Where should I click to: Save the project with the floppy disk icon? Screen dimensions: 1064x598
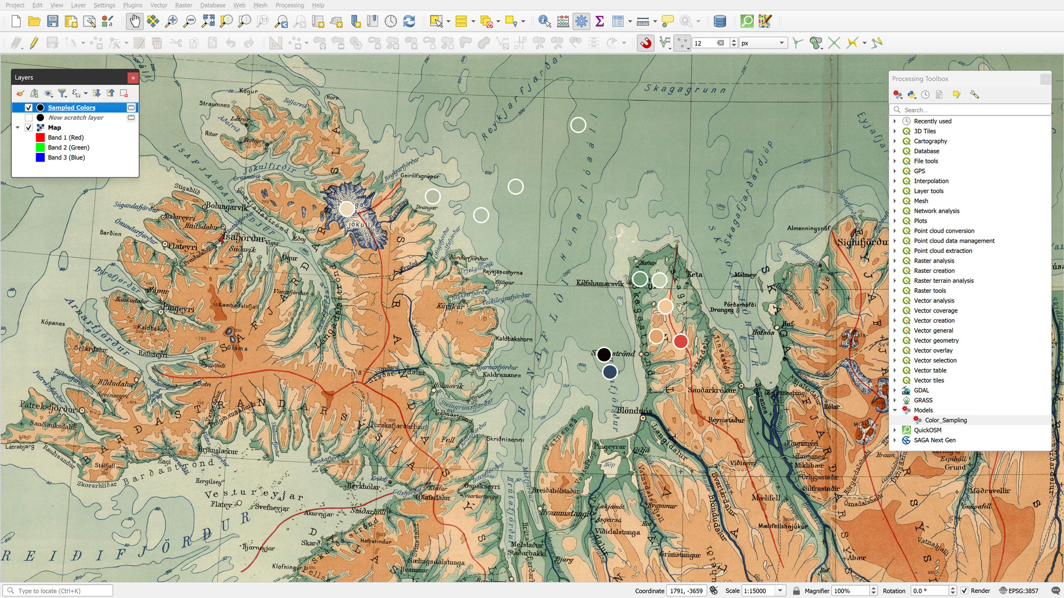point(52,21)
